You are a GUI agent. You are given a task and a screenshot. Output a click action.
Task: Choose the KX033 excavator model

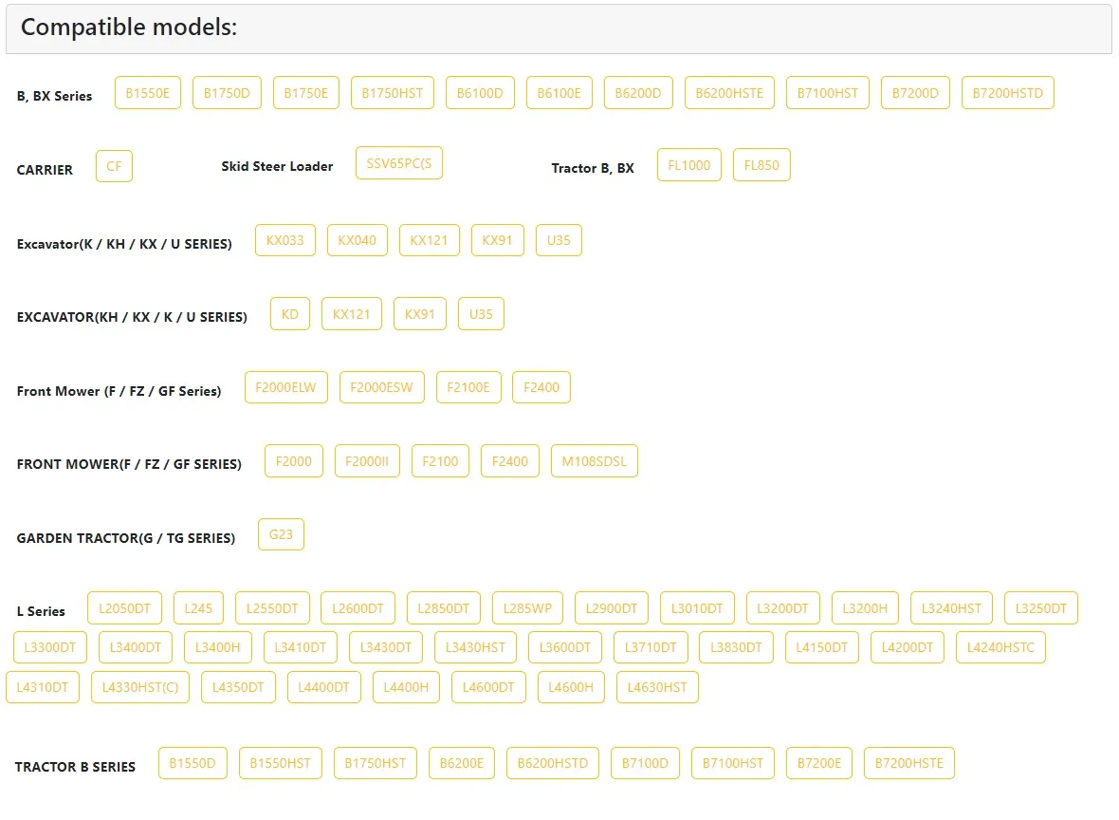point(285,240)
